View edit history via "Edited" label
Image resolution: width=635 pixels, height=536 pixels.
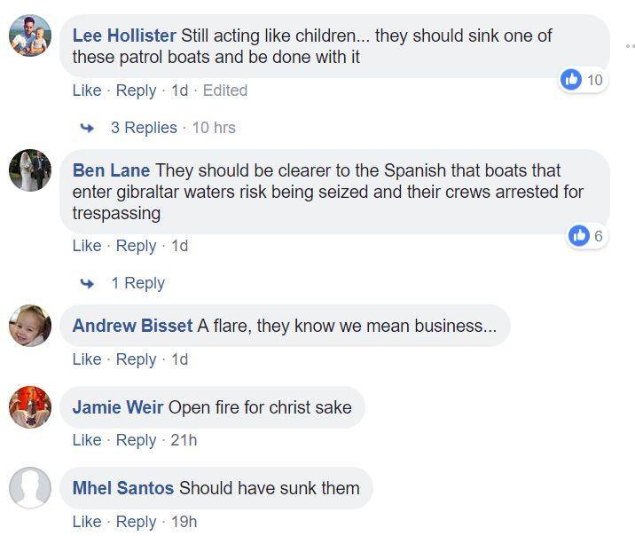coord(225,91)
